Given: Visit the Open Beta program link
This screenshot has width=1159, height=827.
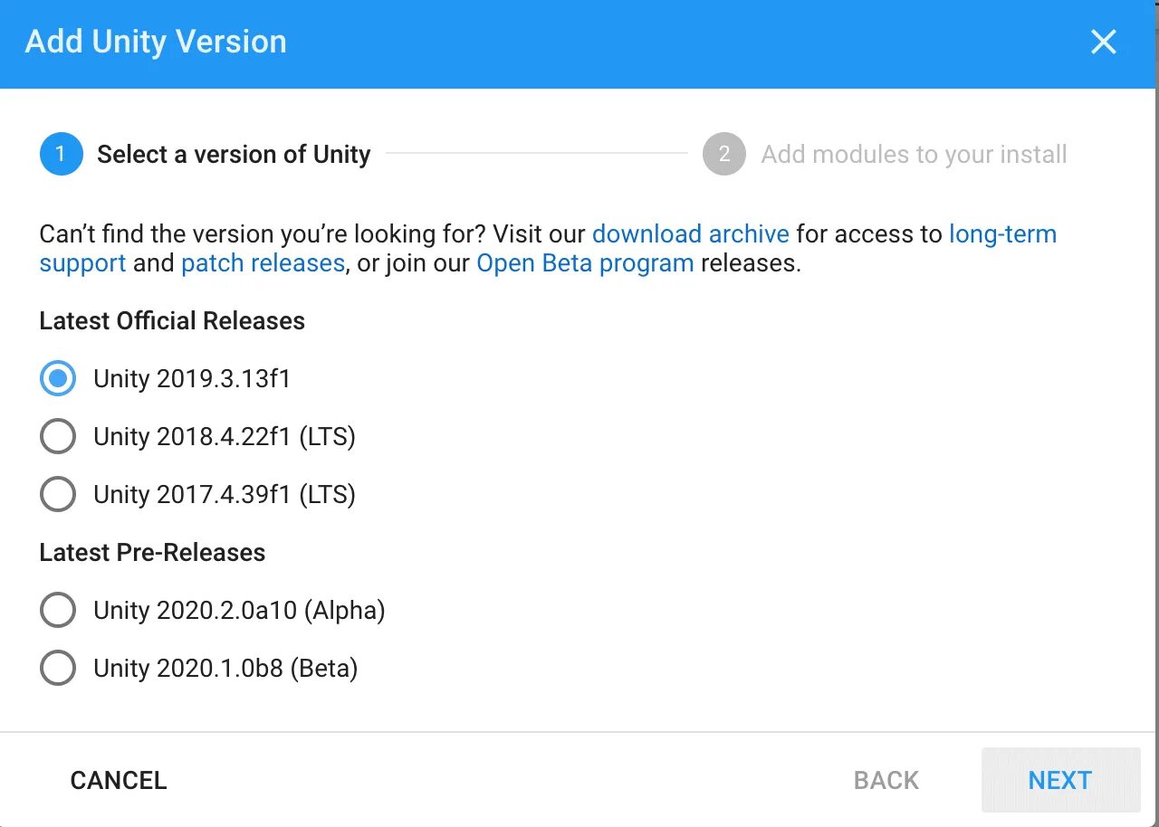Looking at the screenshot, I should click(585, 263).
